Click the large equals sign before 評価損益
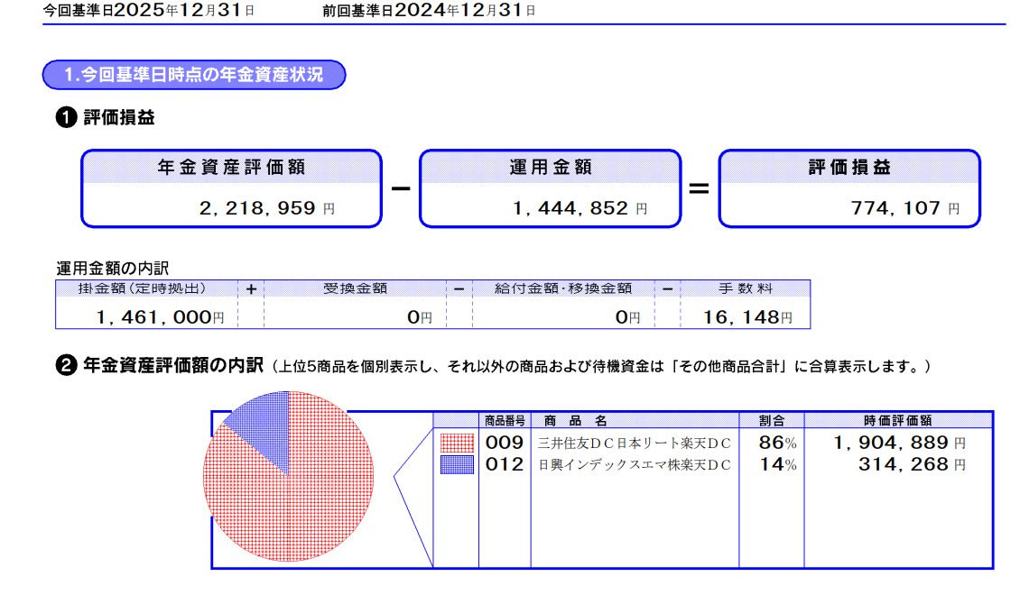 [x=699, y=188]
